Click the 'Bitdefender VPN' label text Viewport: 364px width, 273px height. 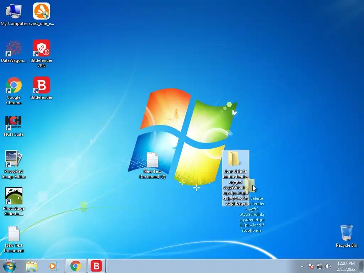coord(41,63)
